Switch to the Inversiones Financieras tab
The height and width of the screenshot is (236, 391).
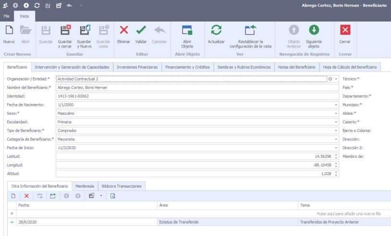137,67
